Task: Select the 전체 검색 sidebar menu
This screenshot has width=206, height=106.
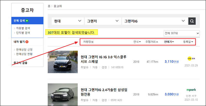Action: [27, 21]
